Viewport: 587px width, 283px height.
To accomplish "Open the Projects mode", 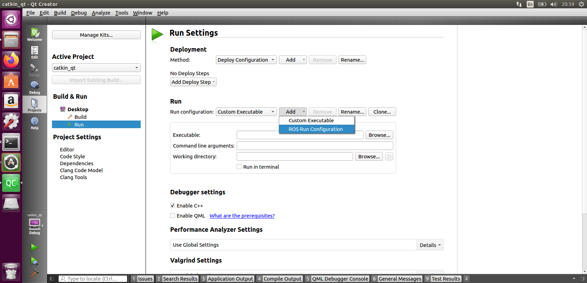I will (x=35, y=105).
